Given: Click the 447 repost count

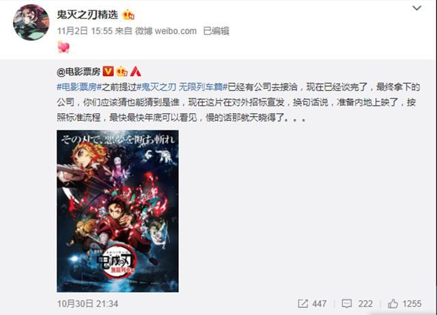Looking at the screenshot, I should click(x=319, y=303).
